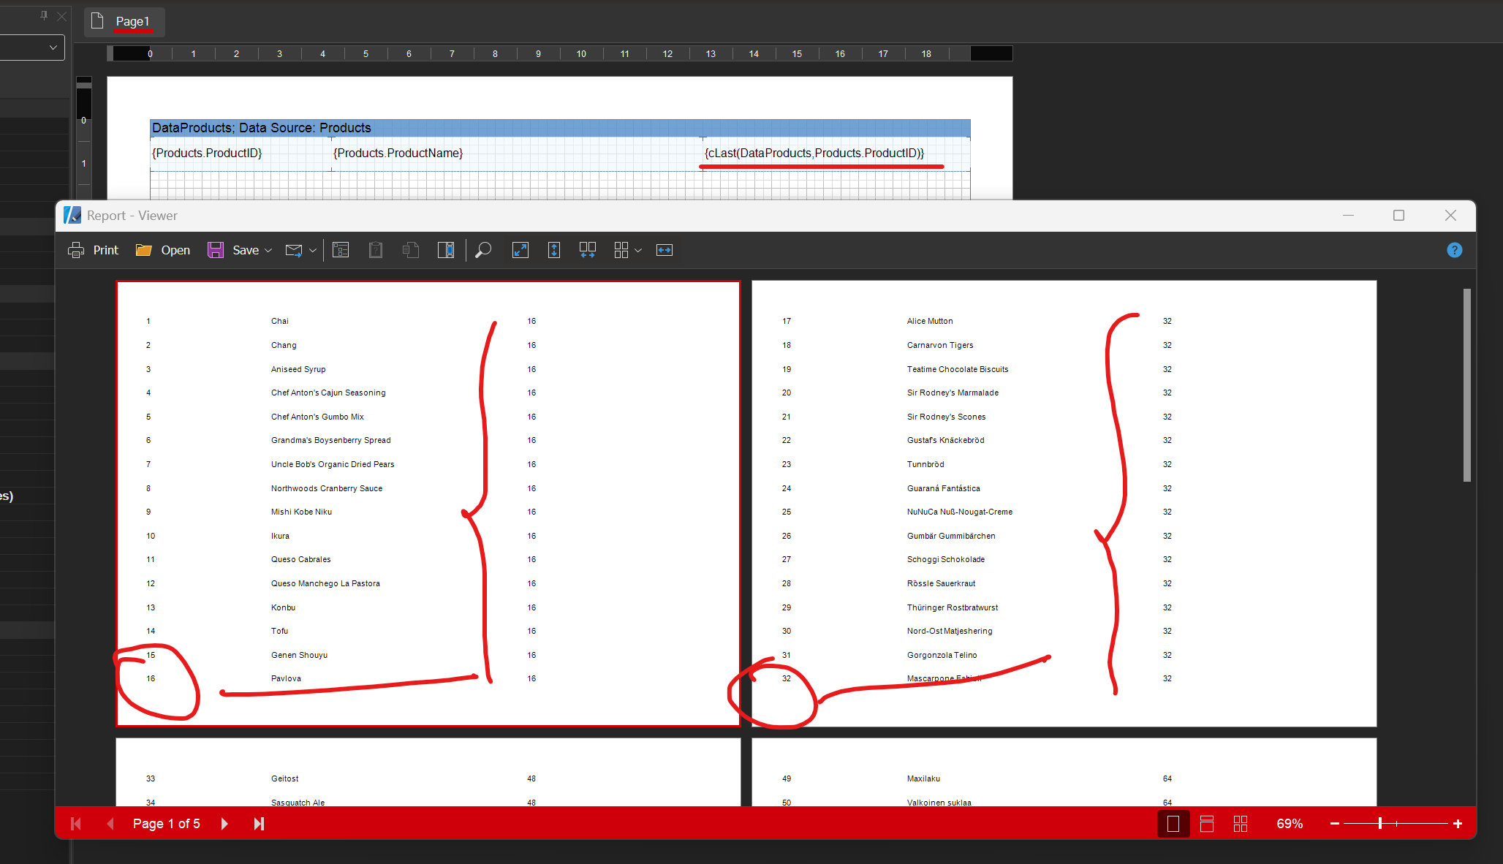The height and width of the screenshot is (864, 1503).
Task: Click the Open button with the folder icon
Action: [163, 250]
